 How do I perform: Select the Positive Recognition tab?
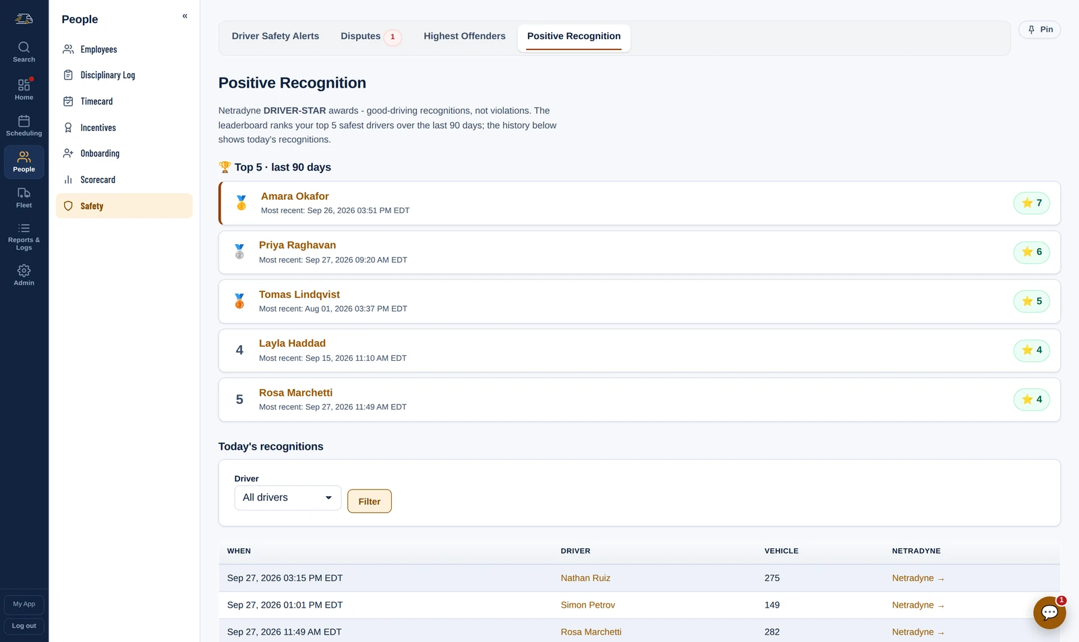(574, 36)
